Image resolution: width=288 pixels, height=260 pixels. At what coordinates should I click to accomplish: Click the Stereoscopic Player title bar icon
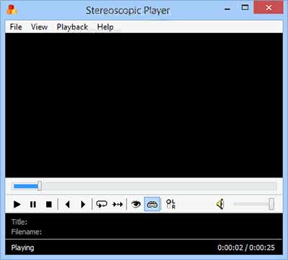click(x=12, y=10)
